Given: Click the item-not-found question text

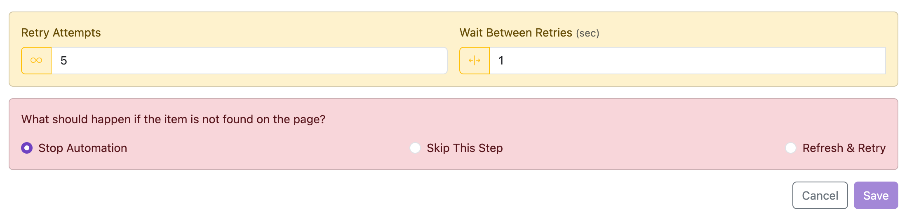Looking at the screenshot, I should tap(173, 120).
